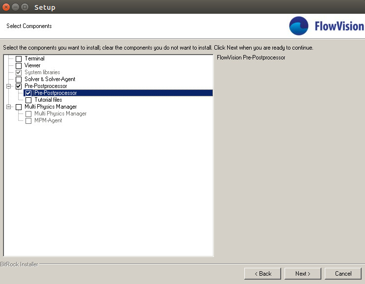Click the Select Components heading

tap(29, 26)
